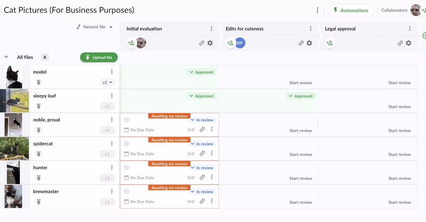This screenshot has width=426, height=222.
Task: Click the sort direction arrows beside Newest file
Action: pos(78,27)
